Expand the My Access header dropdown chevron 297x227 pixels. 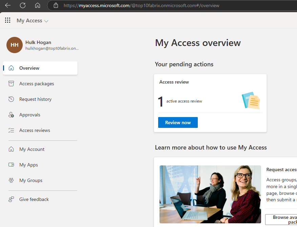point(46,21)
